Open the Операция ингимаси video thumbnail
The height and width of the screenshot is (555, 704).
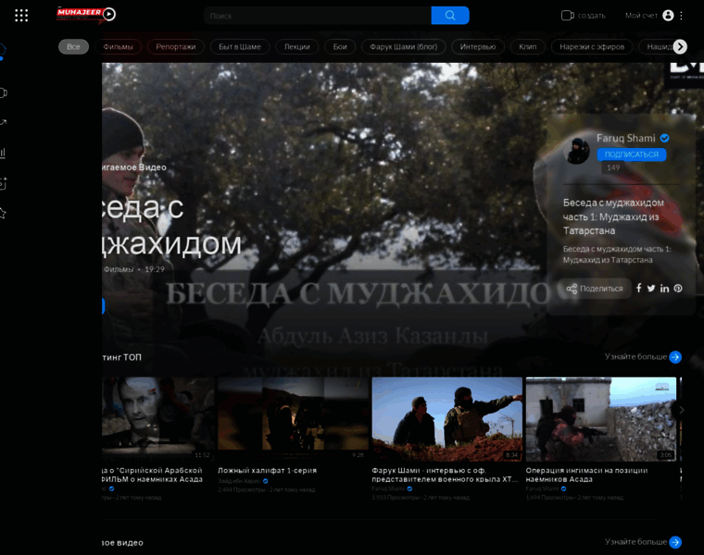[601, 419]
